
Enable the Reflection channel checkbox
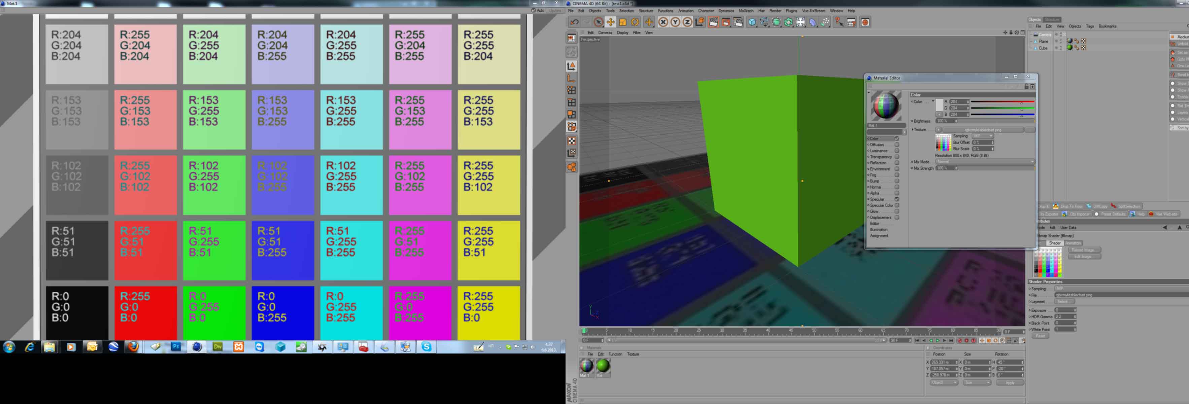click(x=897, y=163)
